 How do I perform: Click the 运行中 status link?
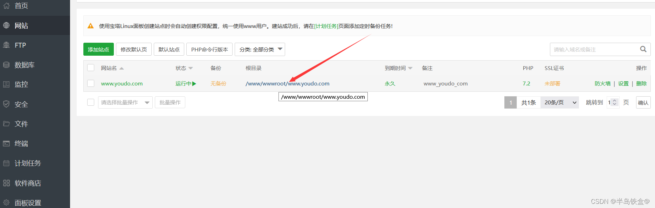point(184,84)
